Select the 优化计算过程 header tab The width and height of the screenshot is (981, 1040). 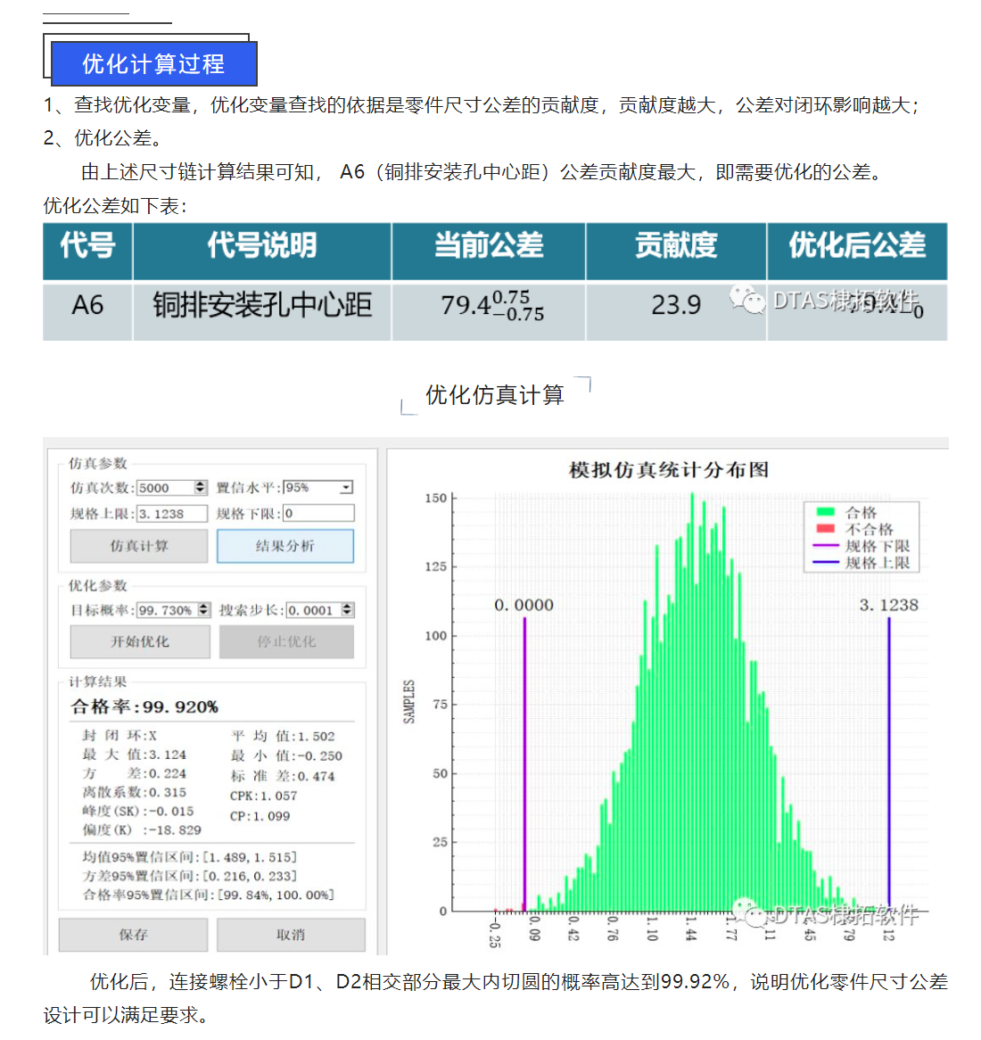pyautogui.click(x=153, y=62)
